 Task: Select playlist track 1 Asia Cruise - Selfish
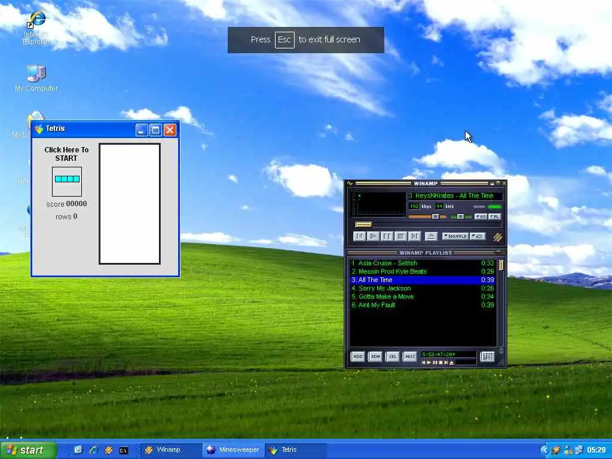[423, 263]
